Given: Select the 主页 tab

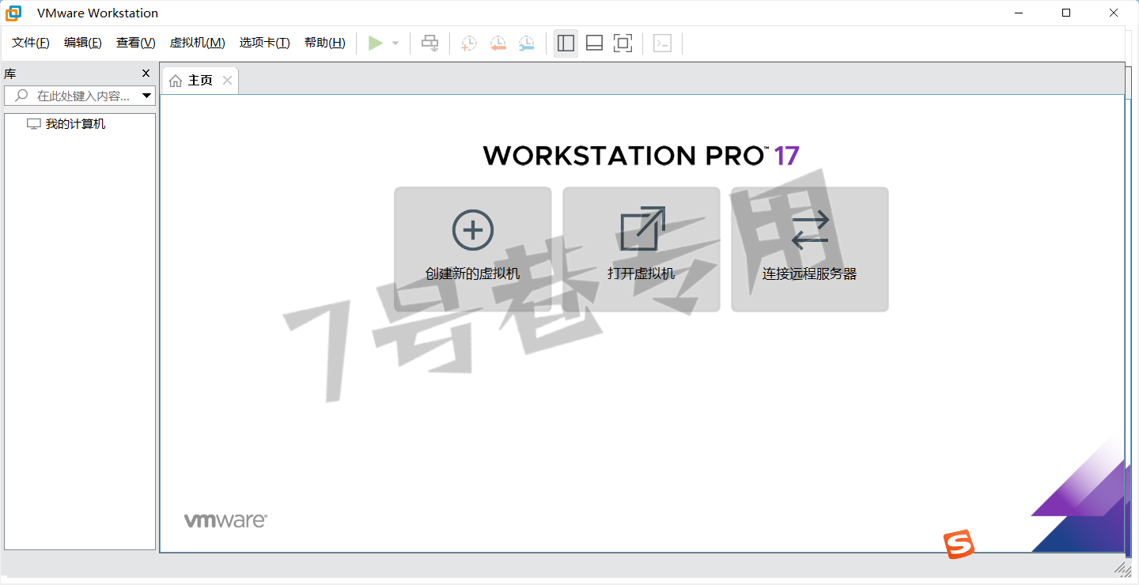Looking at the screenshot, I should [x=200, y=81].
